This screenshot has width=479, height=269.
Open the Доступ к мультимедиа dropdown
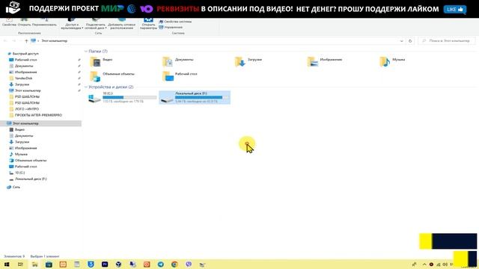coord(72,24)
